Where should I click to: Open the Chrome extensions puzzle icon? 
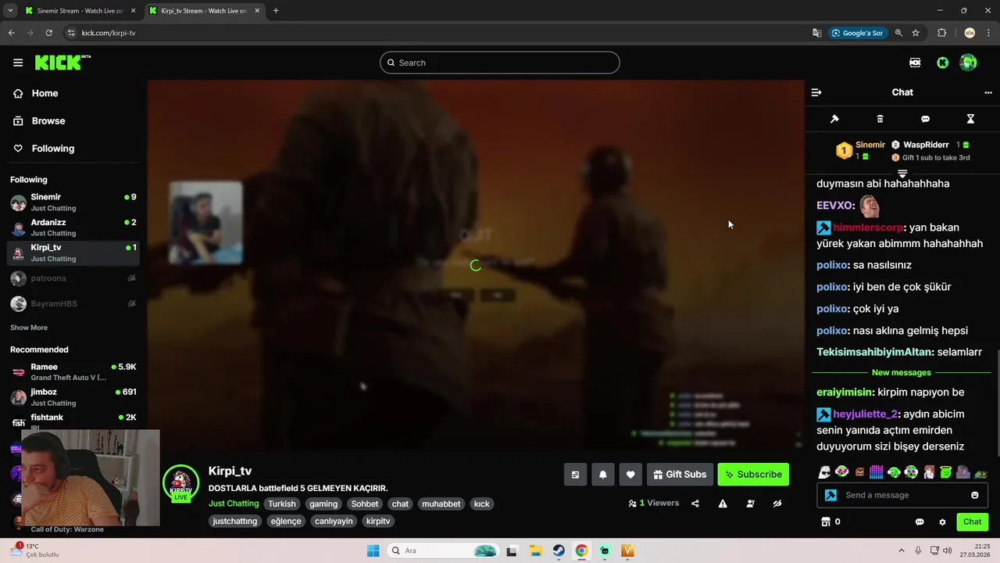pyautogui.click(x=941, y=33)
